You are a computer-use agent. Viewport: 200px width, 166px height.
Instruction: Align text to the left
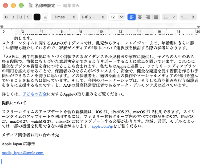click(x=131, y=17)
